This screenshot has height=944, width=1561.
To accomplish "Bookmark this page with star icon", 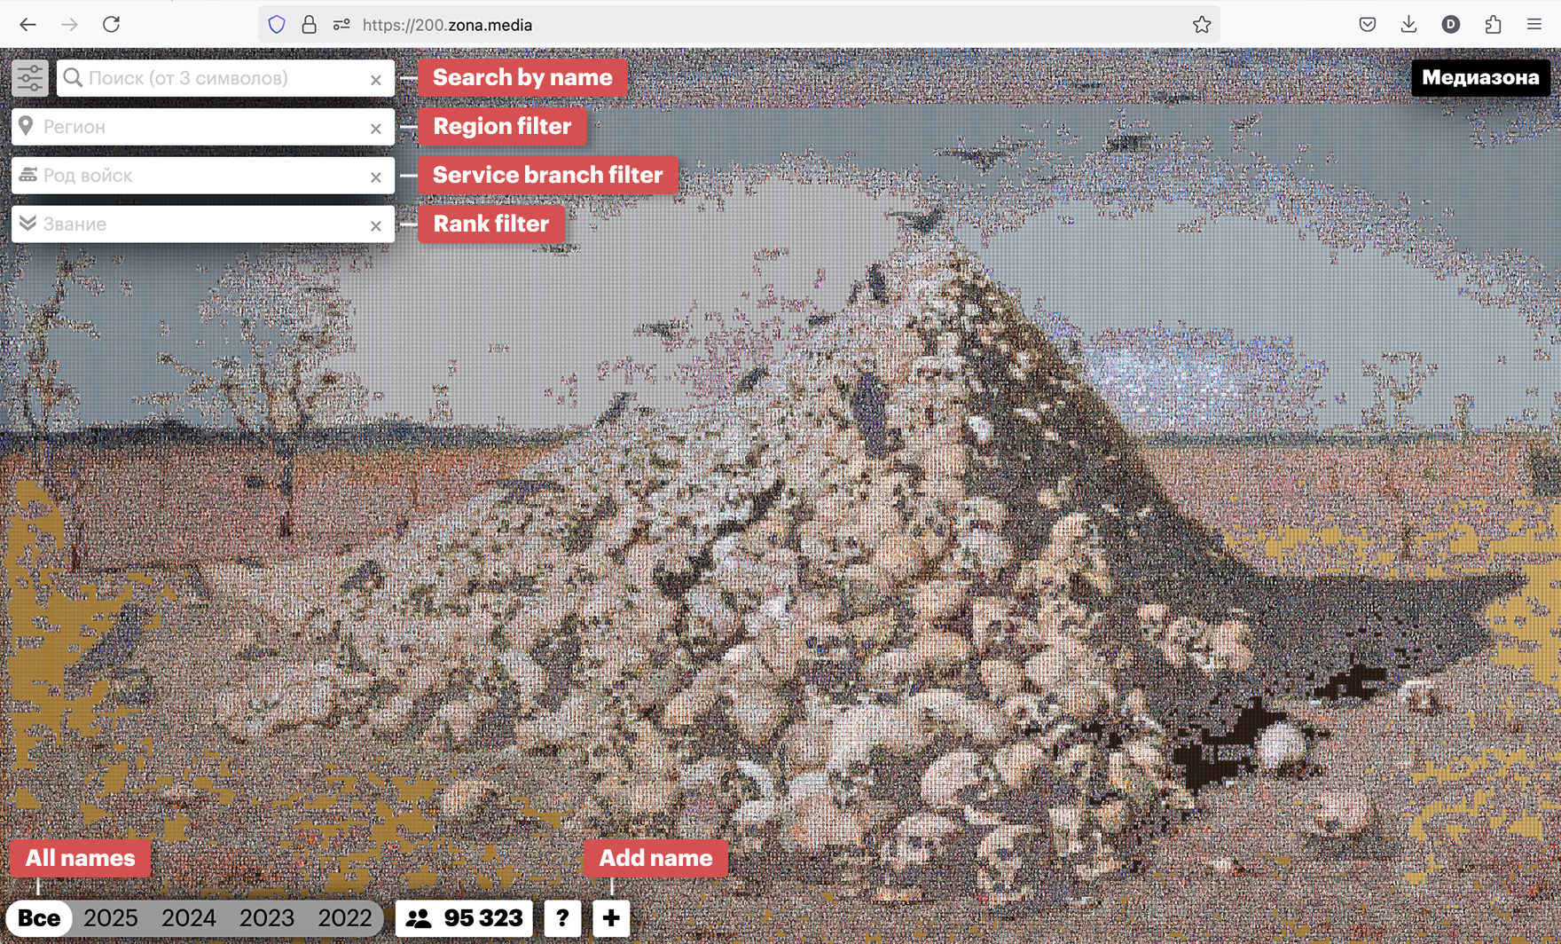I will click(x=1202, y=25).
